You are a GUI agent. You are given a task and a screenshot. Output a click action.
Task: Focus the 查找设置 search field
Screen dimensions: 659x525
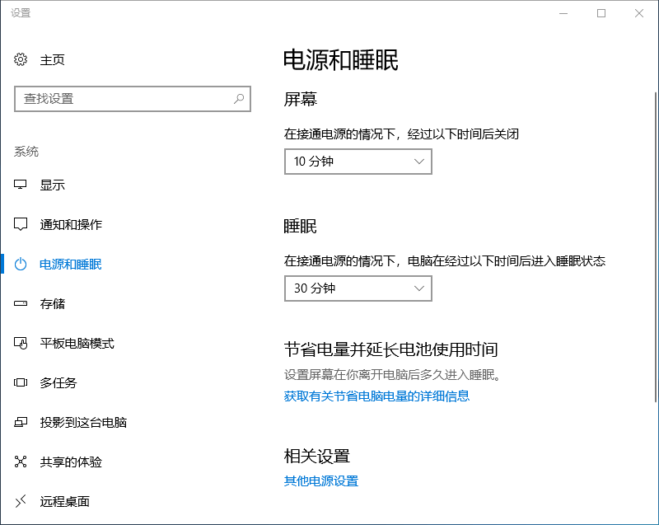click(124, 99)
